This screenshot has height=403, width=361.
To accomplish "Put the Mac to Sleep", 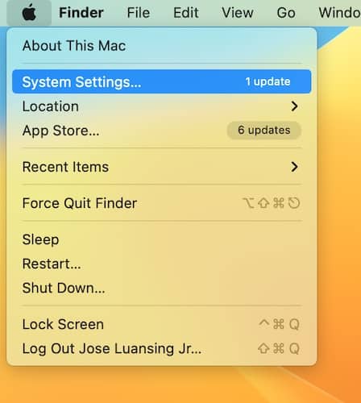I will point(161,239).
